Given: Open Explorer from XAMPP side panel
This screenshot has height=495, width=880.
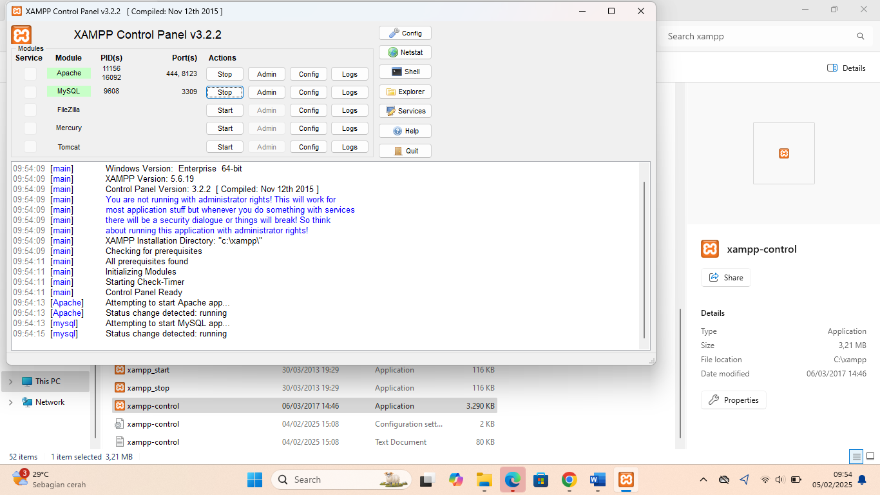Looking at the screenshot, I should [405, 92].
